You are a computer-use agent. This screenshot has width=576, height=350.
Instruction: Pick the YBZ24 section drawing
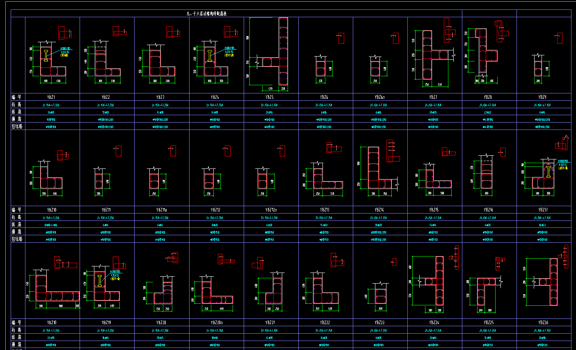[435, 281]
